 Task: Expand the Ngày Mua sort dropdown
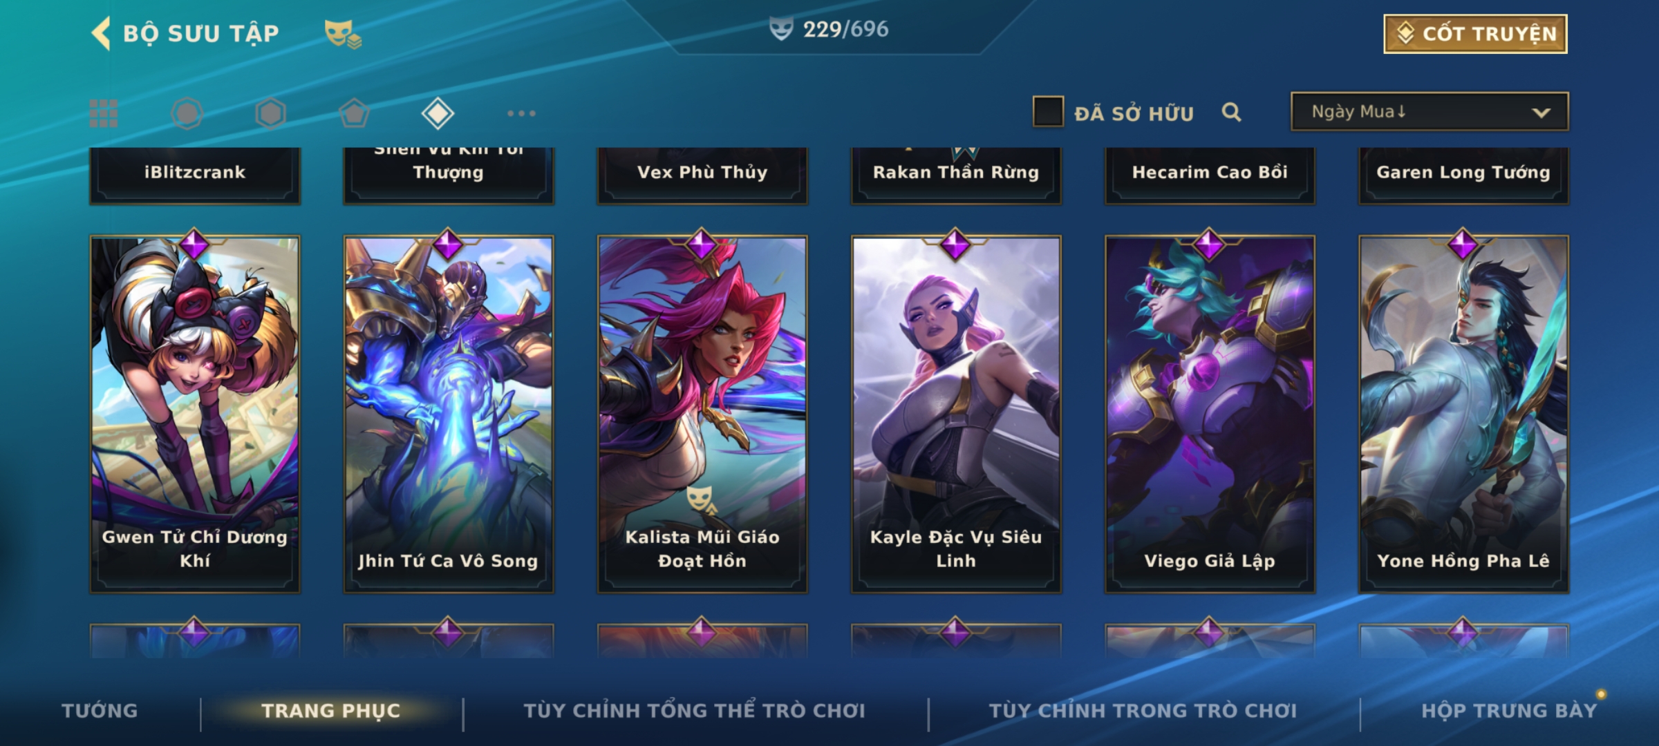[x=1430, y=111]
